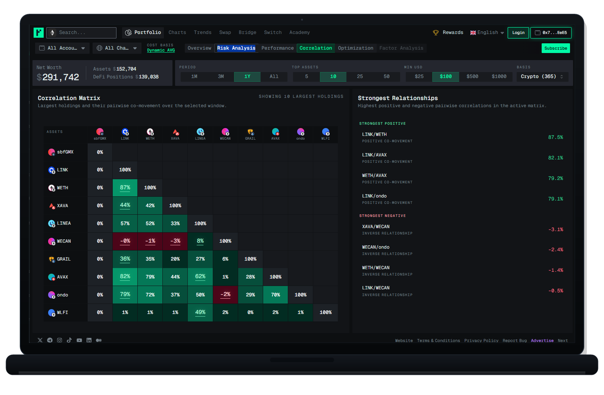Click the UK flag language icon
604x395 pixels.
point(473,32)
